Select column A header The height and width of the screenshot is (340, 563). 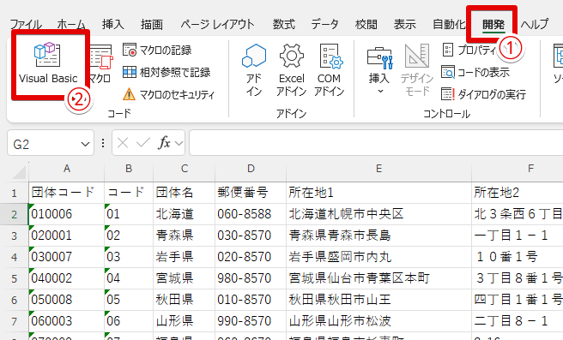coord(66,169)
